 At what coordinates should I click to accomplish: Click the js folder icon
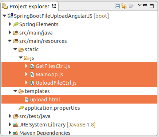(x=27, y=58)
